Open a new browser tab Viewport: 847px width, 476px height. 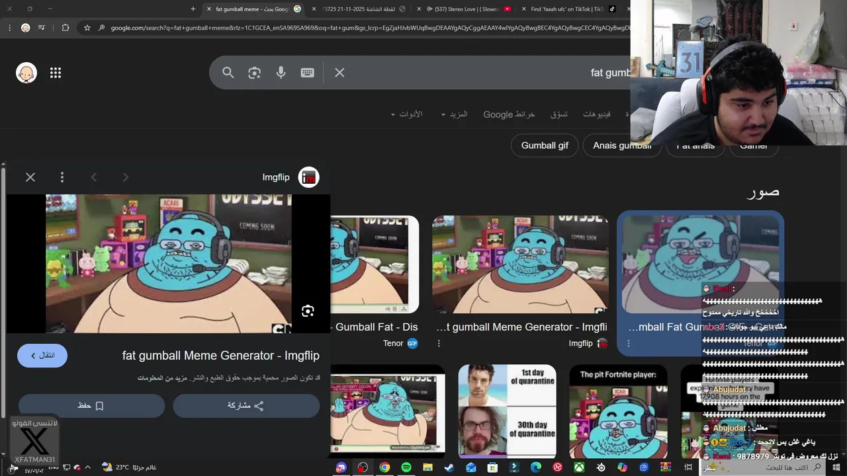(193, 9)
